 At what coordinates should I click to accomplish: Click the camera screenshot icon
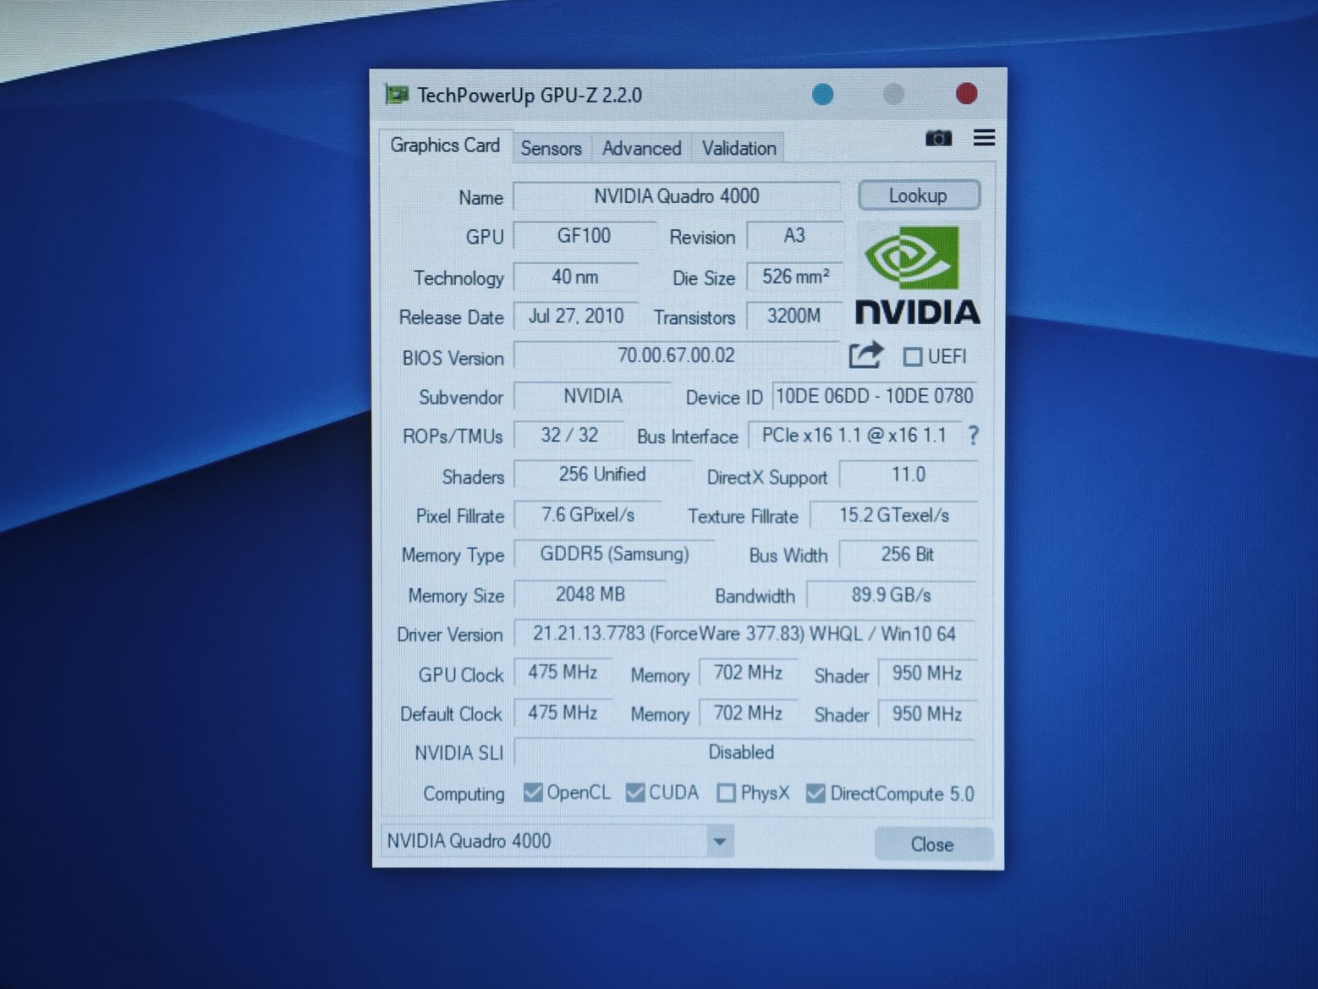pyautogui.click(x=938, y=138)
